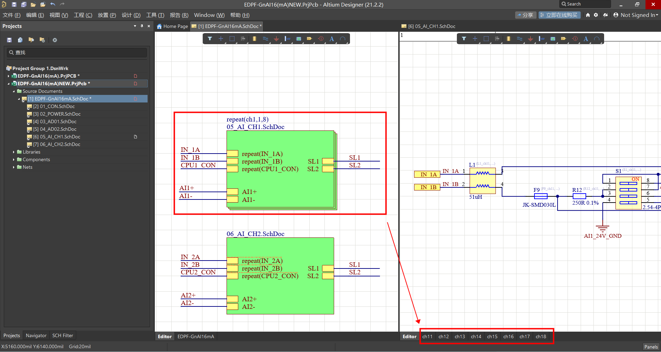
Task: Click the Panels button in the status bar
Action: pos(651,347)
